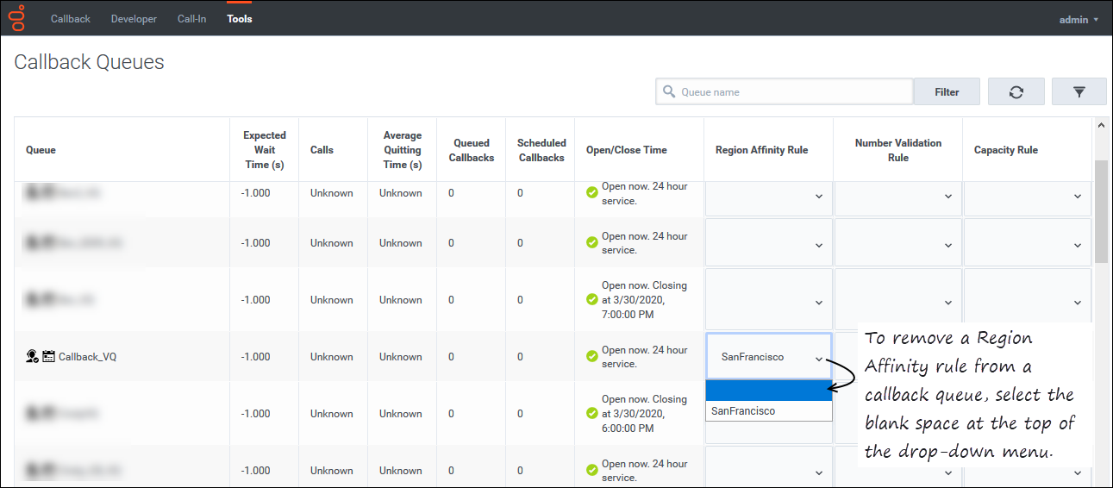Open the Call-In menu

point(191,19)
